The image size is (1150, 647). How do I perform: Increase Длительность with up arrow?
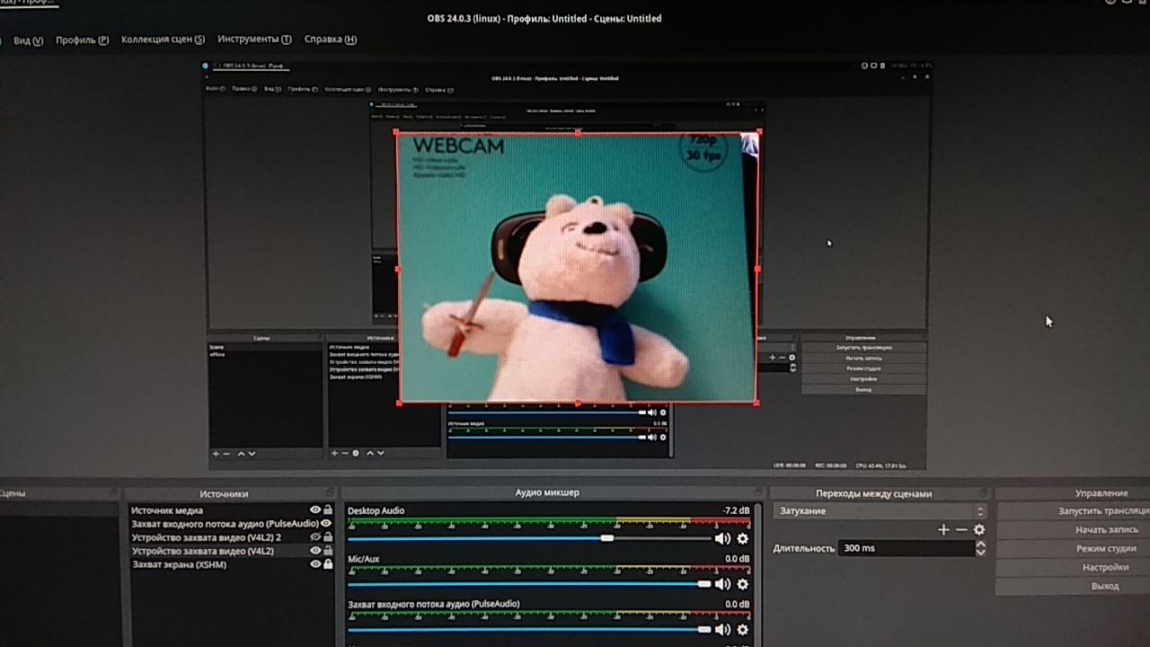[980, 544]
